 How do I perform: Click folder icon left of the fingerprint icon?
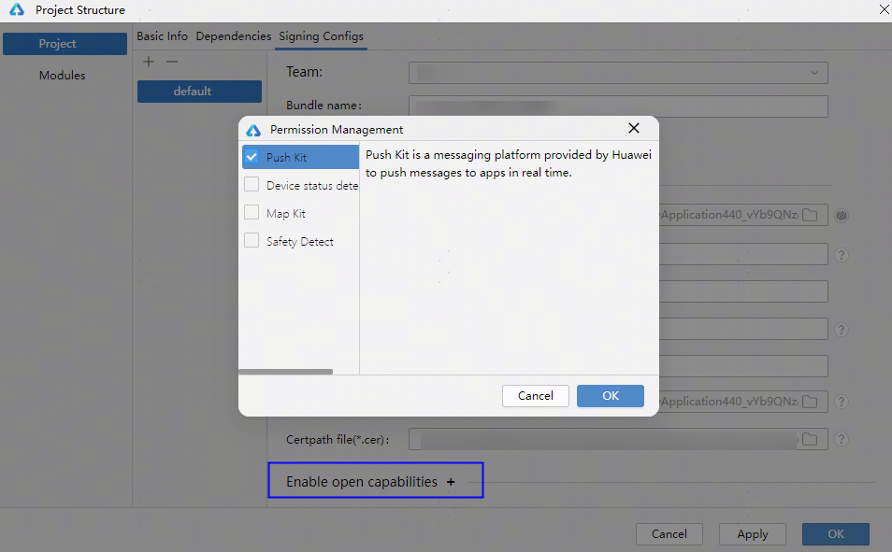coord(810,216)
